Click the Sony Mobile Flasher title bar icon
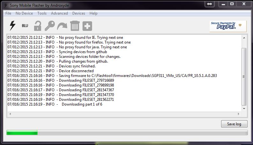The height and width of the screenshot is (145, 253). (x=6, y=5)
